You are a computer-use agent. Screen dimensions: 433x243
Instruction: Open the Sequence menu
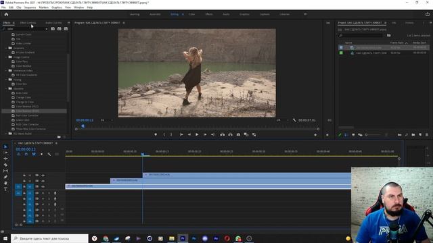(30, 7)
